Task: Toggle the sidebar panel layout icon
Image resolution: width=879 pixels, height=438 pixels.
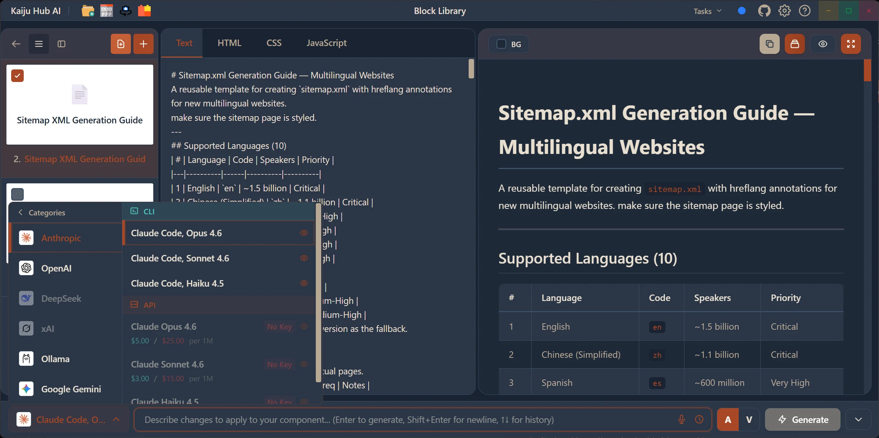Action: pos(62,44)
